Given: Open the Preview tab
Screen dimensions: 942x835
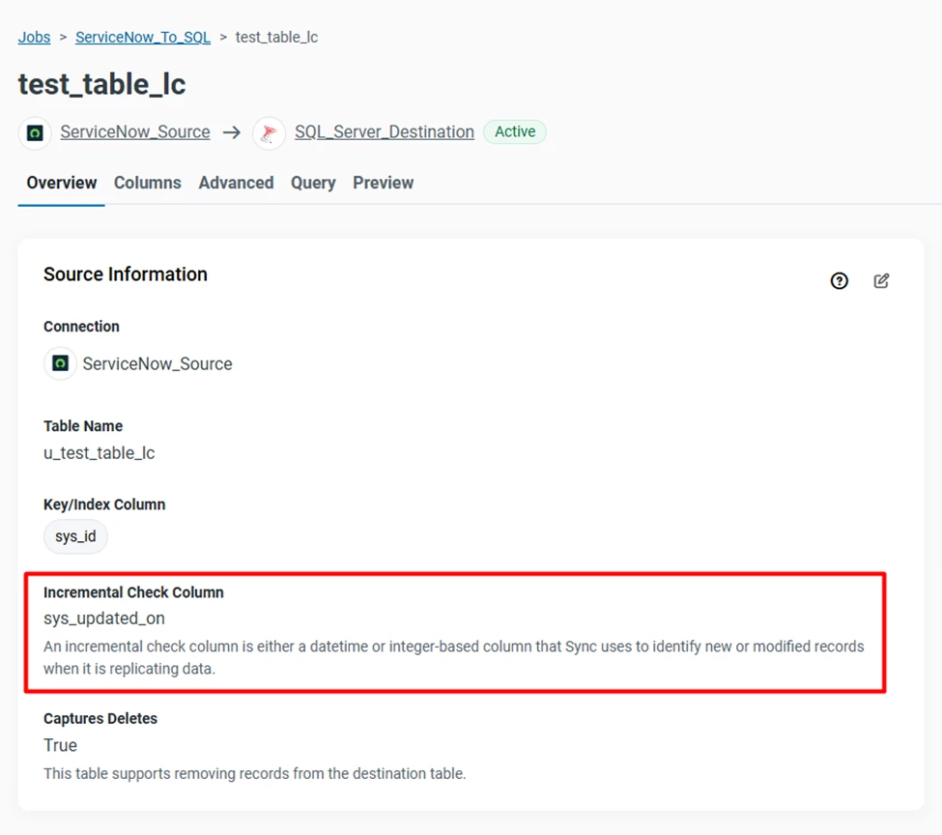Looking at the screenshot, I should point(384,183).
